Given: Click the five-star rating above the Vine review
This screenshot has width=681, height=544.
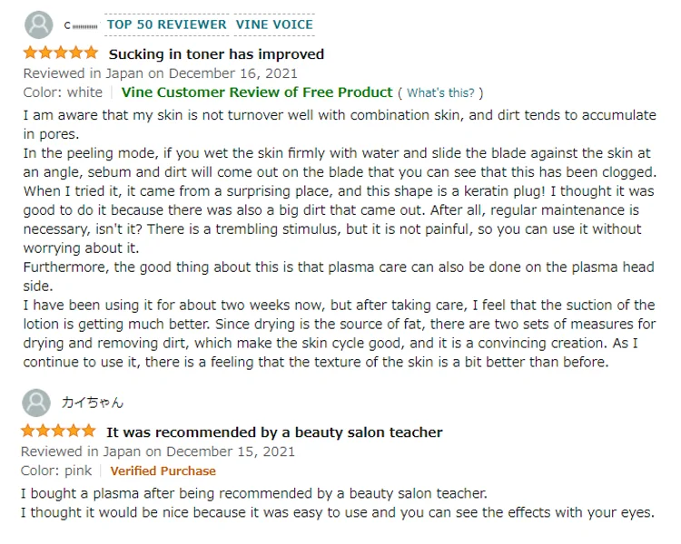Looking at the screenshot, I should (60, 53).
